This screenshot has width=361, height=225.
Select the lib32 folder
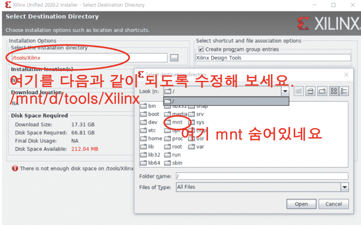pyautogui.click(x=150, y=155)
